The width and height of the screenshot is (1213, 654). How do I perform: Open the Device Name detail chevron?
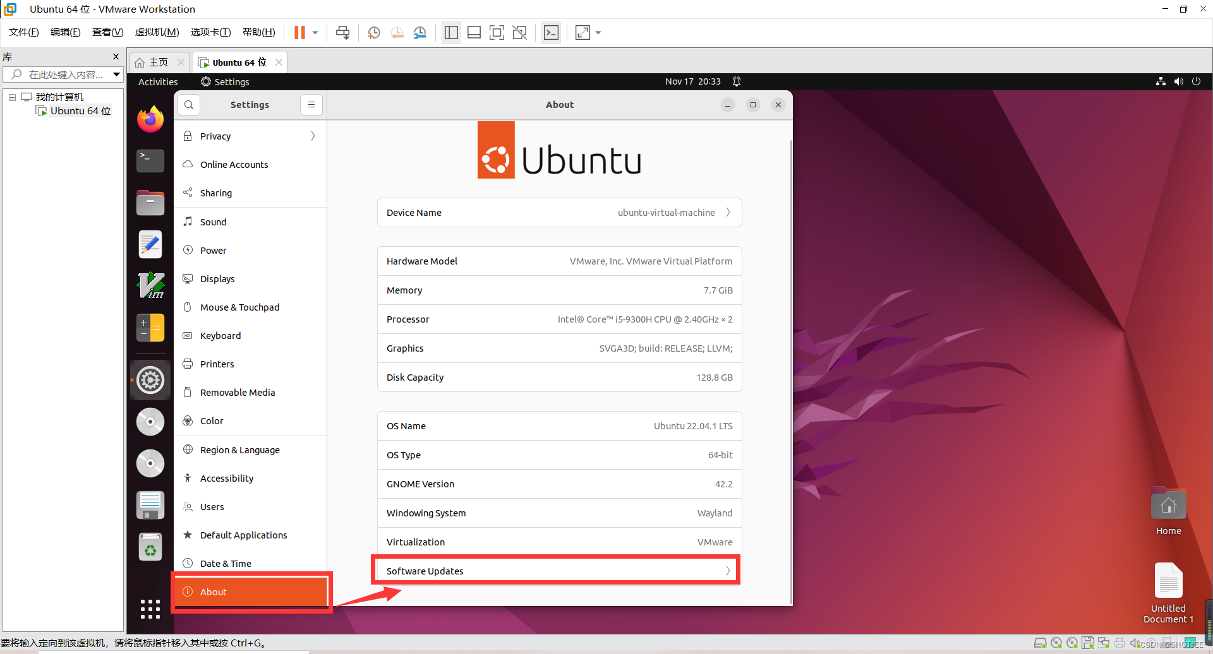(x=728, y=212)
